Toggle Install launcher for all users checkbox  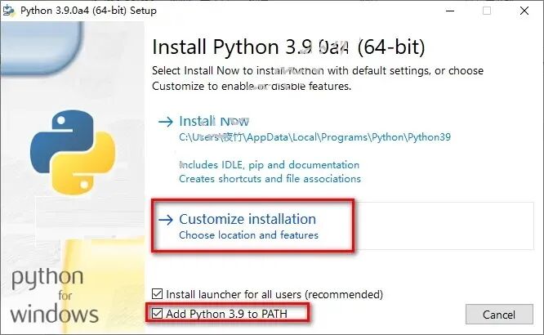pyautogui.click(x=157, y=294)
